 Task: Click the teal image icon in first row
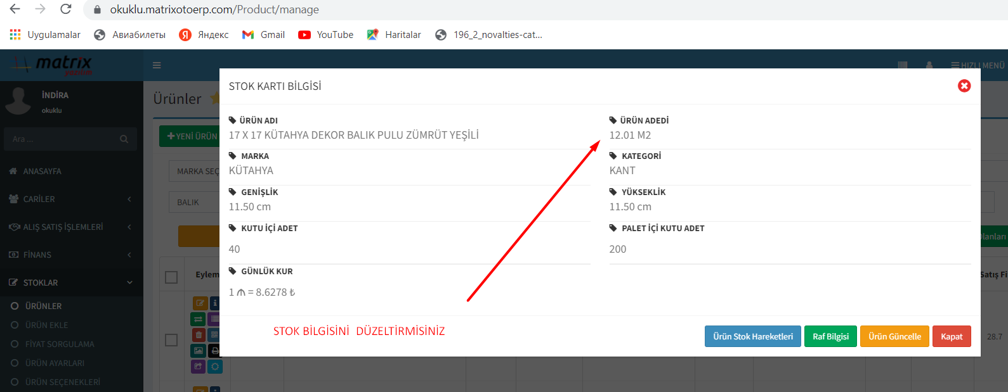199,351
